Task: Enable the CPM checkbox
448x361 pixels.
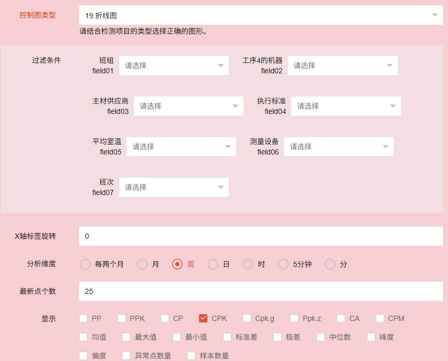Action: click(x=380, y=318)
